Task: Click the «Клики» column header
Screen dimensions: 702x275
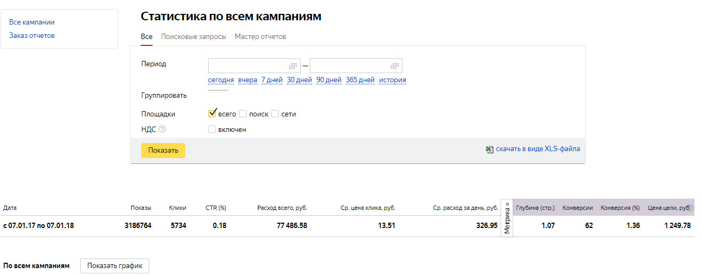Action: tap(178, 208)
